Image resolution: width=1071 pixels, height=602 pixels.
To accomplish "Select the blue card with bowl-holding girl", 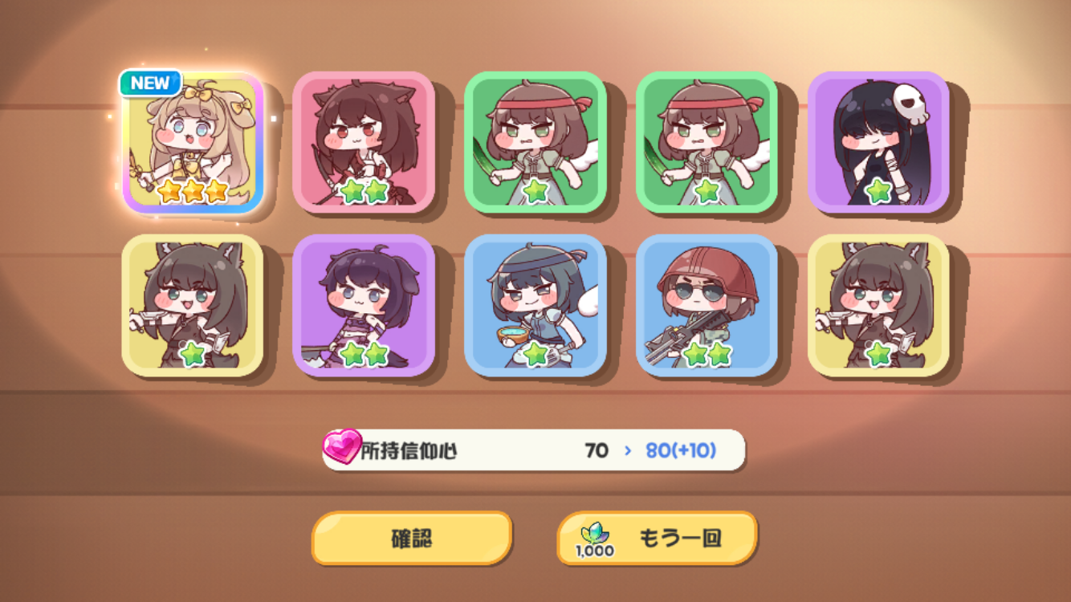I will [x=535, y=306].
